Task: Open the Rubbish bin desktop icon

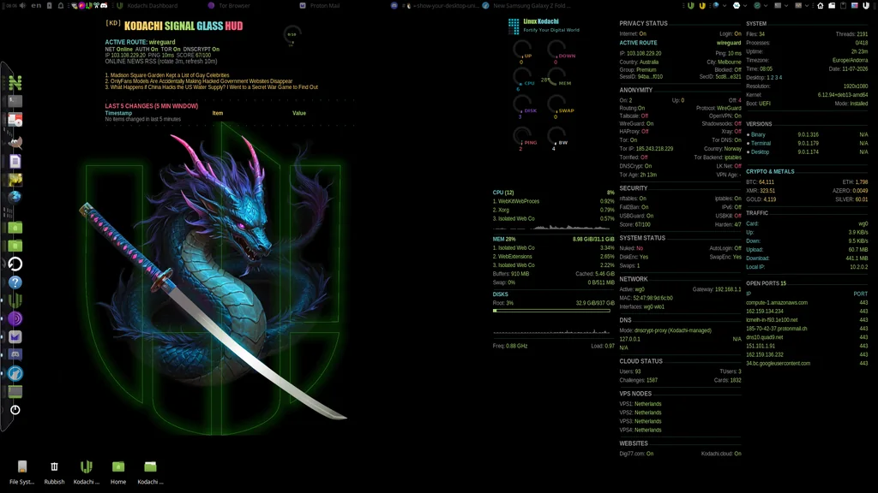Action: [x=54, y=472]
